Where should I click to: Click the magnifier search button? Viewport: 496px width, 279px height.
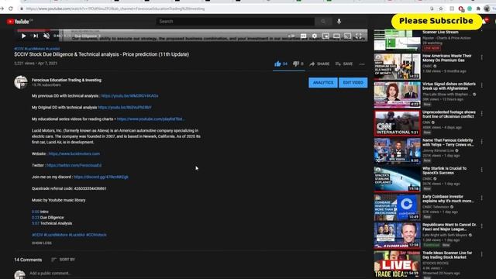click(x=323, y=22)
